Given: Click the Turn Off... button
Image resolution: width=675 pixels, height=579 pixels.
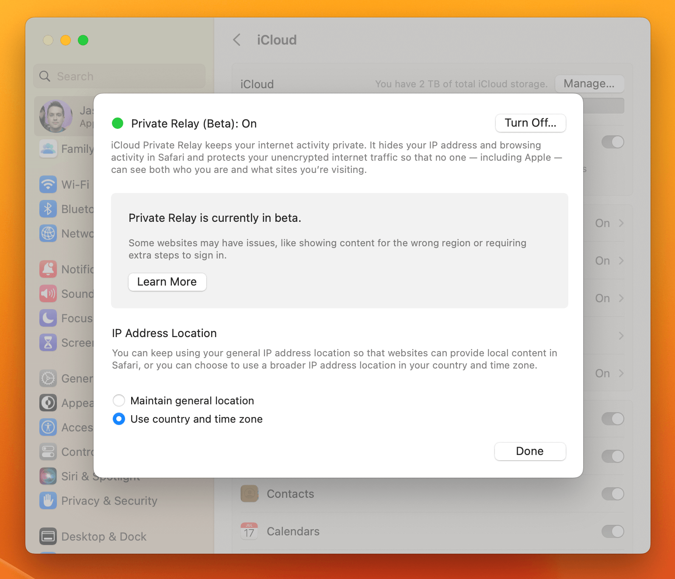Looking at the screenshot, I should (530, 123).
